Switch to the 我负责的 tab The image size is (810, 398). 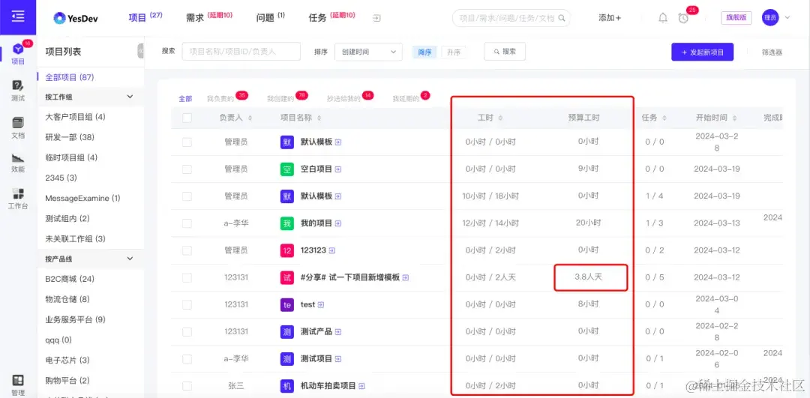[x=220, y=99]
